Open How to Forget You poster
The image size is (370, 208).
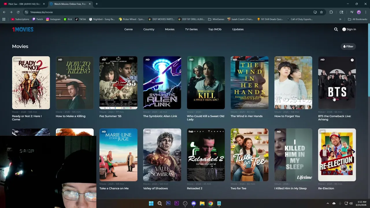tap(293, 83)
